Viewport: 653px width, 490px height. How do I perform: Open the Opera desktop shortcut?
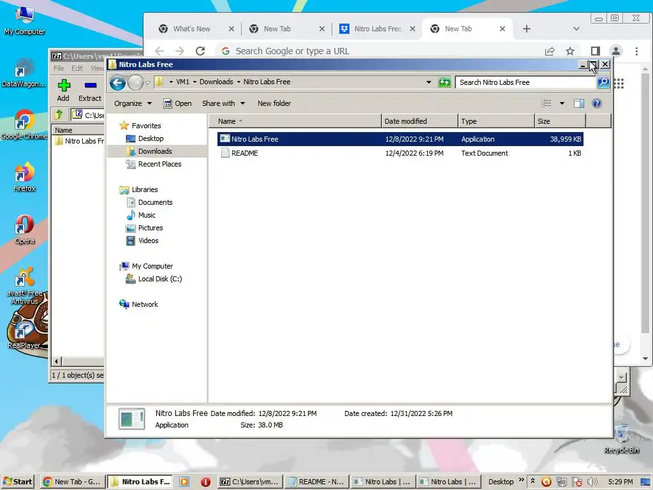24,230
